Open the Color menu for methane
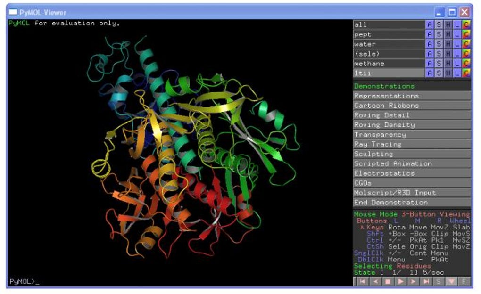This screenshot has width=481, height=294. pos(466,64)
